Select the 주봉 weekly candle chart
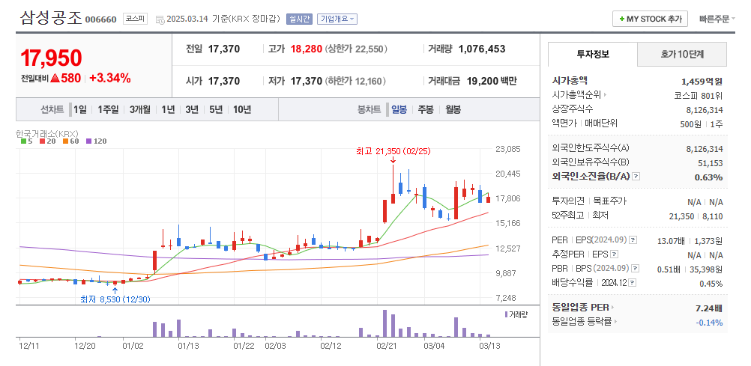 (426, 109)
